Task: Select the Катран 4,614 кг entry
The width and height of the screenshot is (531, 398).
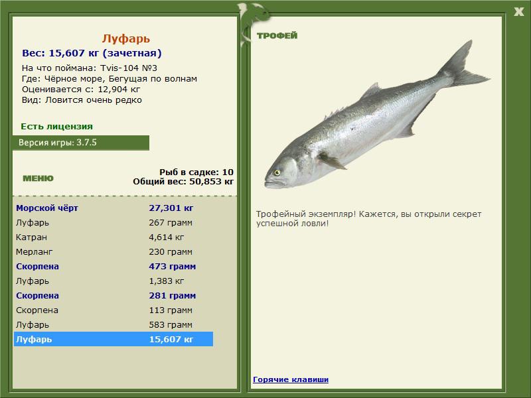Action: [x=114, y=237]
